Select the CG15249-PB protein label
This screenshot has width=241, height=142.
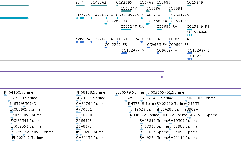click(x=199, y=50)
